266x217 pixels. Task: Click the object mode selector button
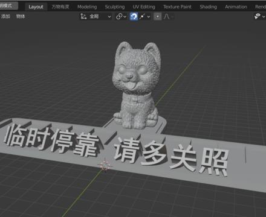tap(8, 5)
